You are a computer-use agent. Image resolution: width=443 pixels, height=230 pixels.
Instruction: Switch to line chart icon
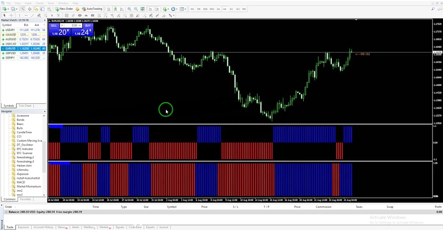coord(122,9)
